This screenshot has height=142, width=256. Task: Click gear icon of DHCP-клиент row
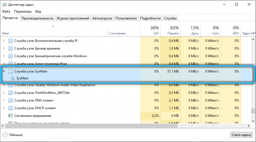(10, 108)
